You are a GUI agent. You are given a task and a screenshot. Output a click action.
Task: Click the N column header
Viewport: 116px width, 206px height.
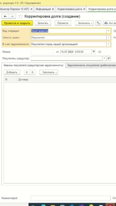click(10, 80)
